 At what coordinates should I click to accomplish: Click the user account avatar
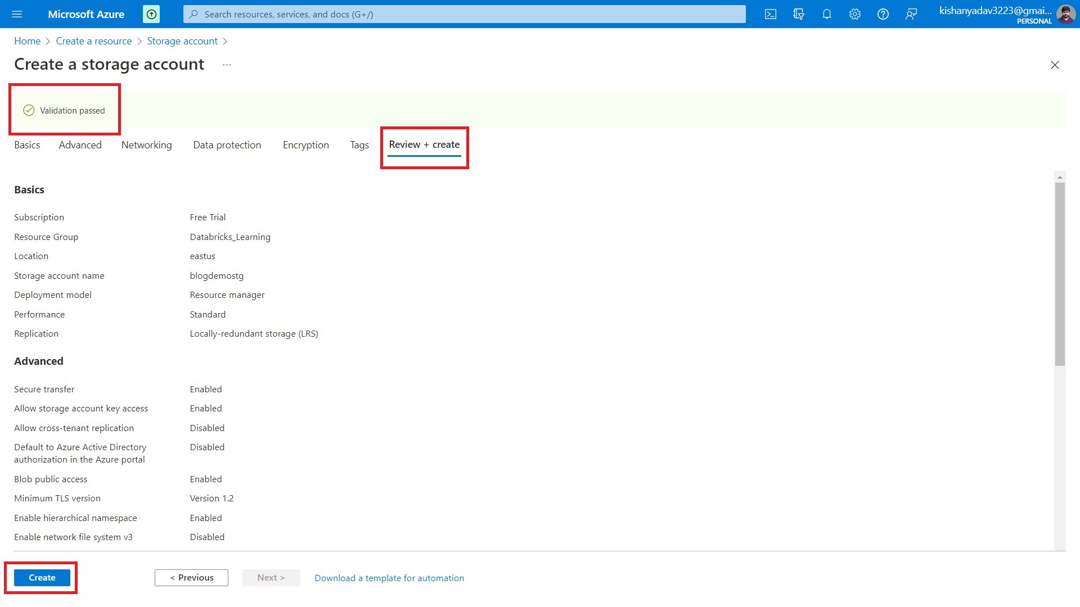tap(1066, 14)
